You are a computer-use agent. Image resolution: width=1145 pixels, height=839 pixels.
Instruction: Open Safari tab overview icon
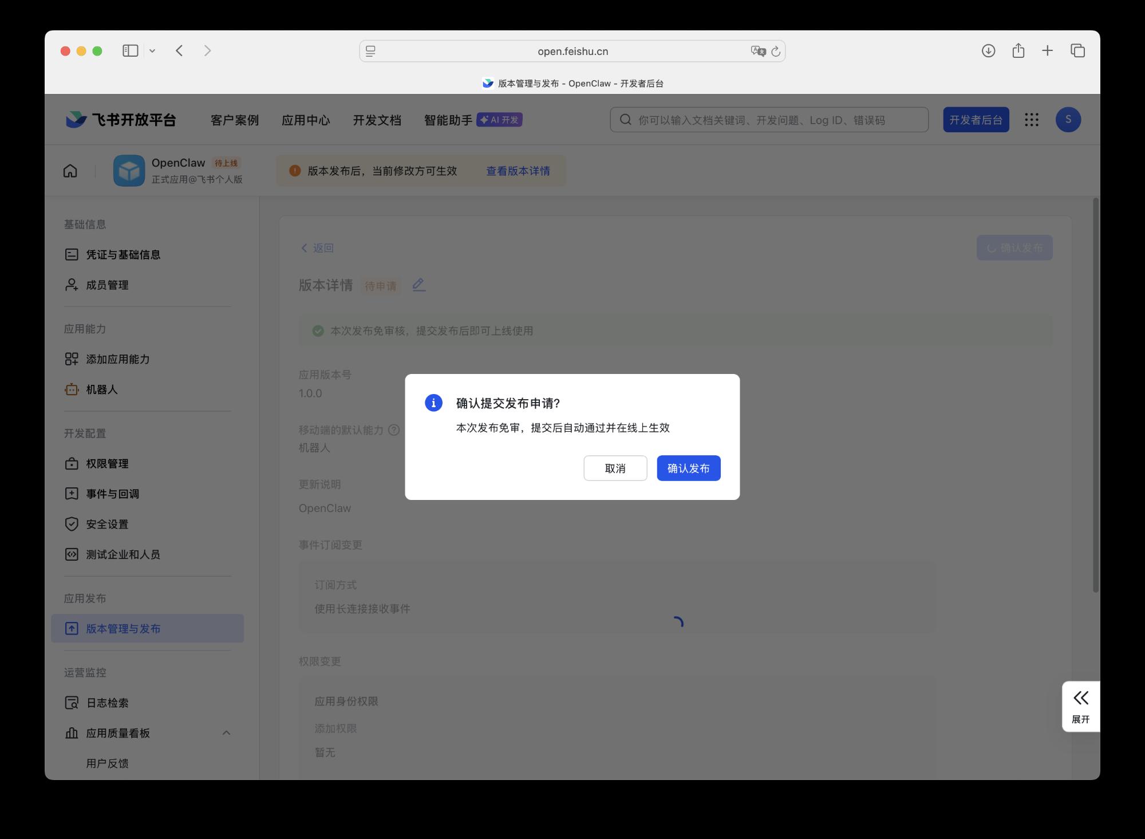[1077, 51]
